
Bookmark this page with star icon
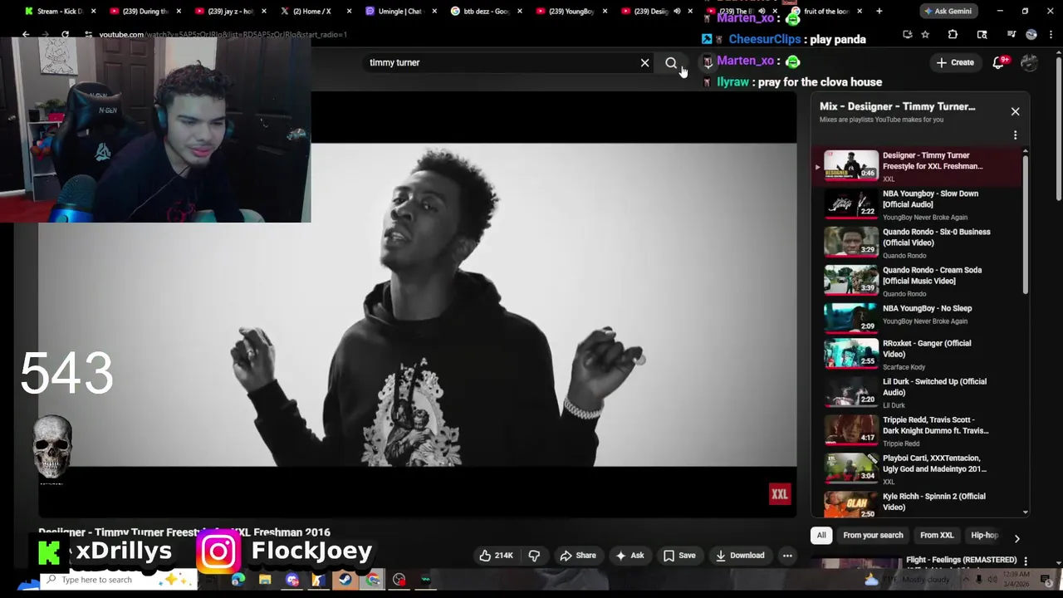[925, 34]
